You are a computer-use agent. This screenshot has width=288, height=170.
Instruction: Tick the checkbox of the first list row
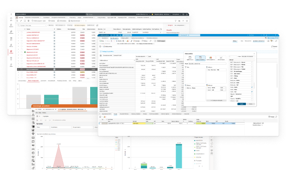click(22, 32)
